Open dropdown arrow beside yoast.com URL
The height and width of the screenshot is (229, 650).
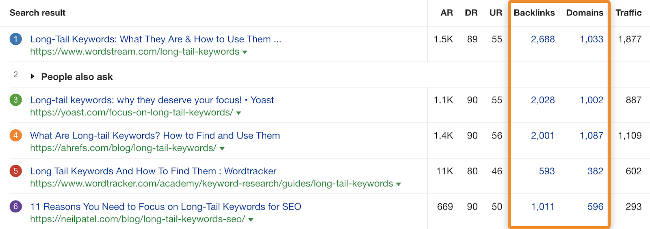[x=238, y=113]
